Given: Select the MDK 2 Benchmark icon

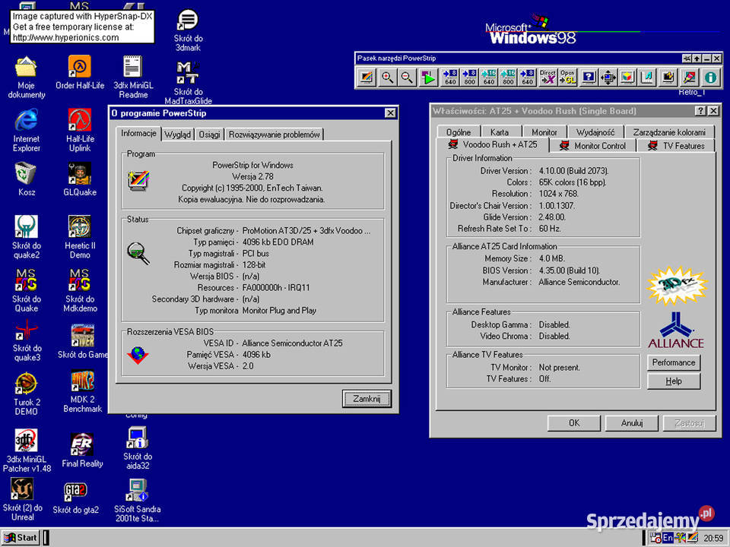Looking at the screenshot, I should (82, 392).
